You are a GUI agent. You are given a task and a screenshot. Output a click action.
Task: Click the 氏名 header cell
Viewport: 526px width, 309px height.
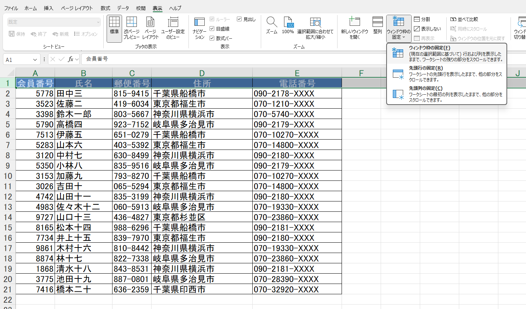coord(83,83)
